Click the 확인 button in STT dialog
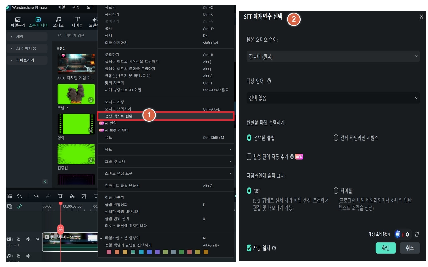 point(386,248)
